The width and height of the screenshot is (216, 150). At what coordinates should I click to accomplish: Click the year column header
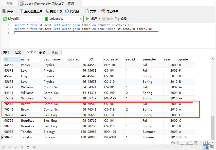point(171,59)
